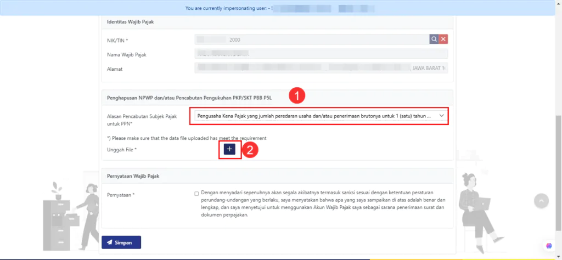Open the purple assistant icon at bottom-right

548,245
